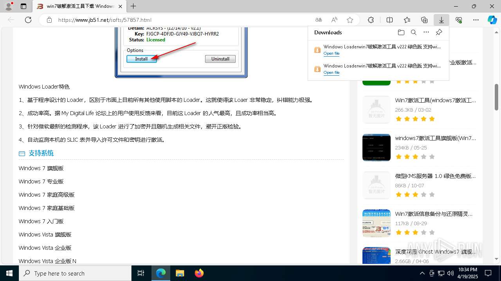Image resolution: width=501 pixels, height=281 pixels.
Task: Open the Edge profile icon
Action: 9,6
